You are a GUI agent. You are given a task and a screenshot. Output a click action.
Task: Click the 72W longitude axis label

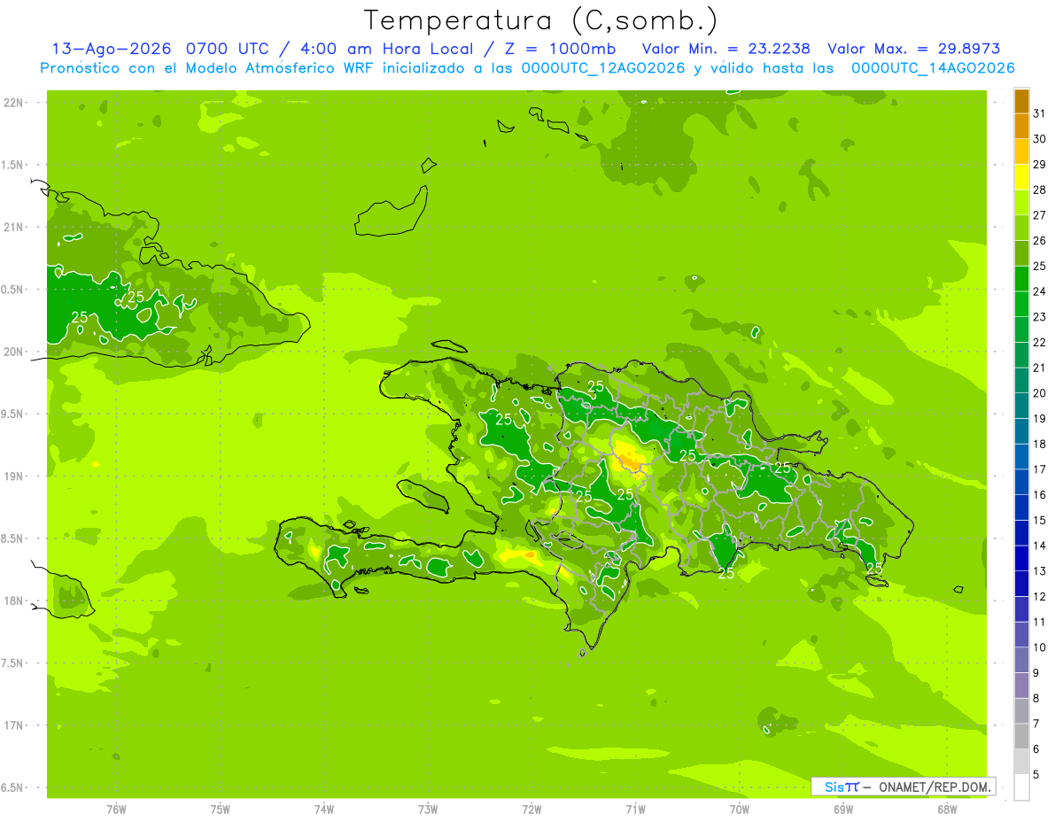[531, 809]
